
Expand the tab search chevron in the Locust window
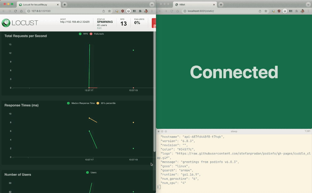point(152,5)
